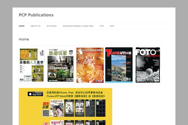Screen dimensions: 188x125
Task: Open the 摄影玩家 issue 16 magazine cover
Action: (32, 65)
